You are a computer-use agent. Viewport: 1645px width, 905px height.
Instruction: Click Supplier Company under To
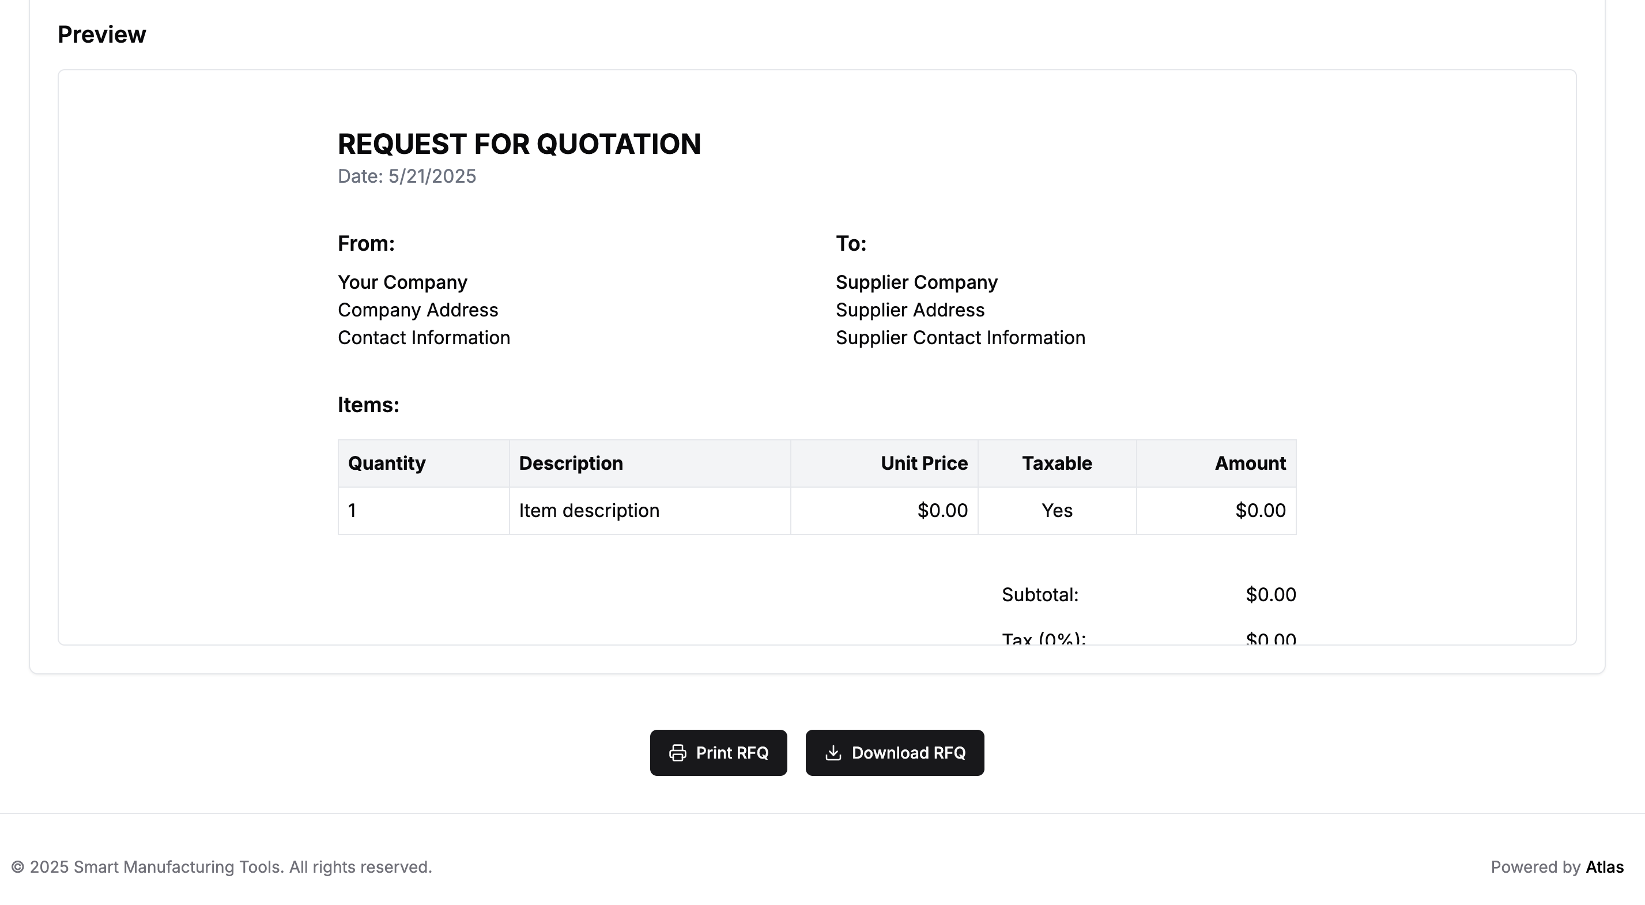click(x=916, y=282)
